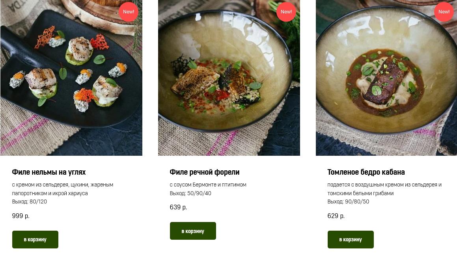Click the New! badge on Томленое бедро кабана

point(444,12)
